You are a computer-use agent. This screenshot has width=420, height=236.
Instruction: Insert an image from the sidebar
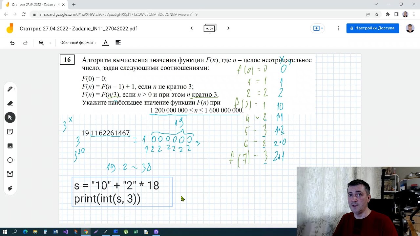pyautogui.click(x=10, y=146)
